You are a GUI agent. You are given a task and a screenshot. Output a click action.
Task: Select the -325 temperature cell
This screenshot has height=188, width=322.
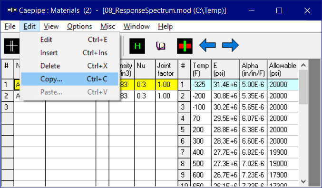201,85
